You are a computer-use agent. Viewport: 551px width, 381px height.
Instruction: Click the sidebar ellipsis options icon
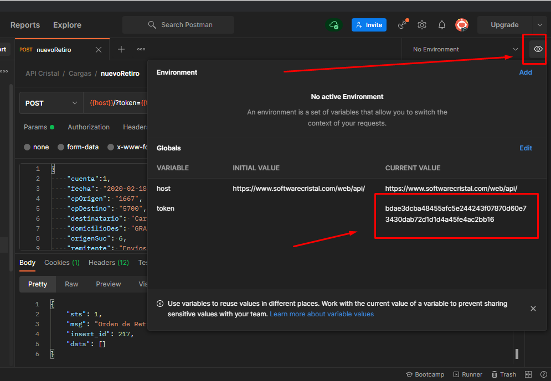pos(4,71)
